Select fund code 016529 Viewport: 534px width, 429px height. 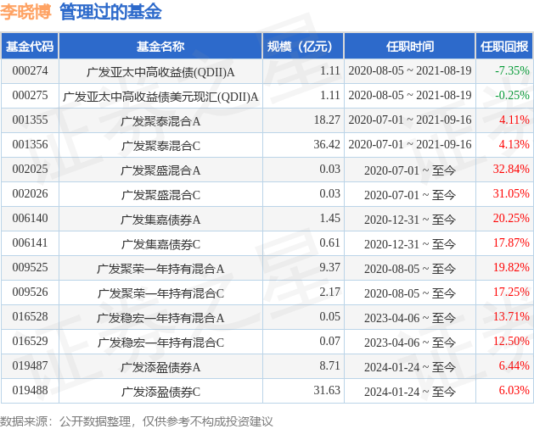pos(30,341)
